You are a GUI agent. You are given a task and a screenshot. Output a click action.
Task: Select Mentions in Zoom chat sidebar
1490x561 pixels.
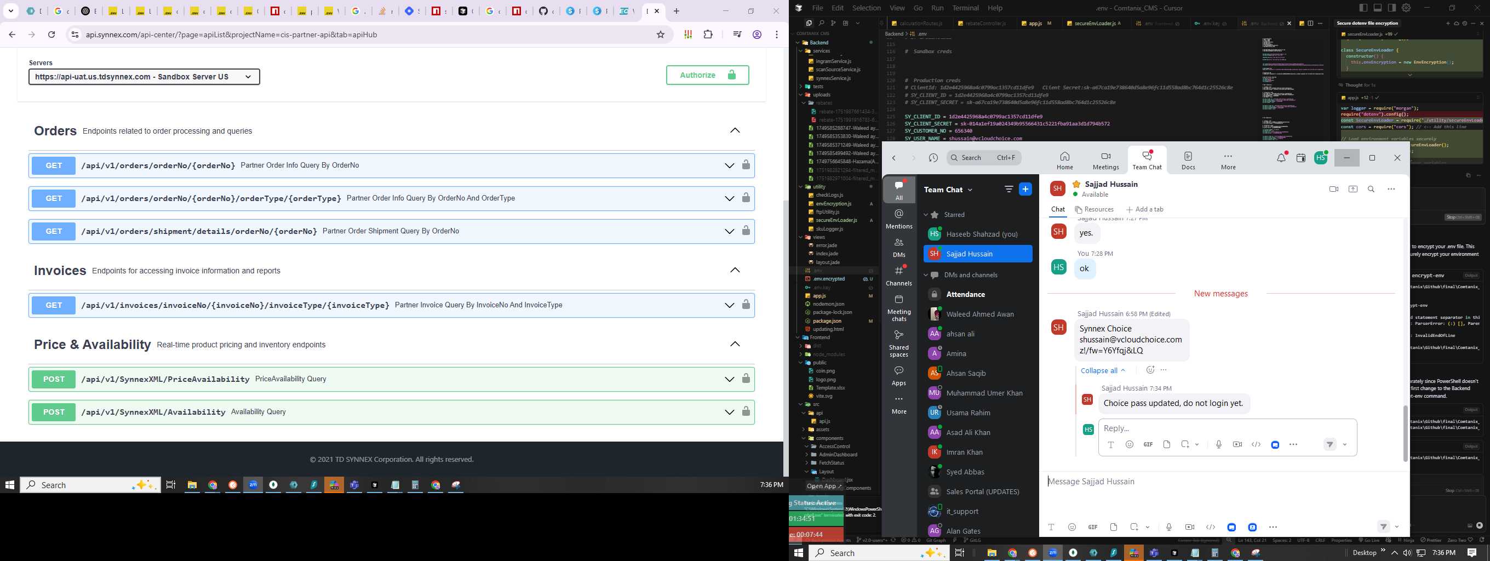[899, 219]
